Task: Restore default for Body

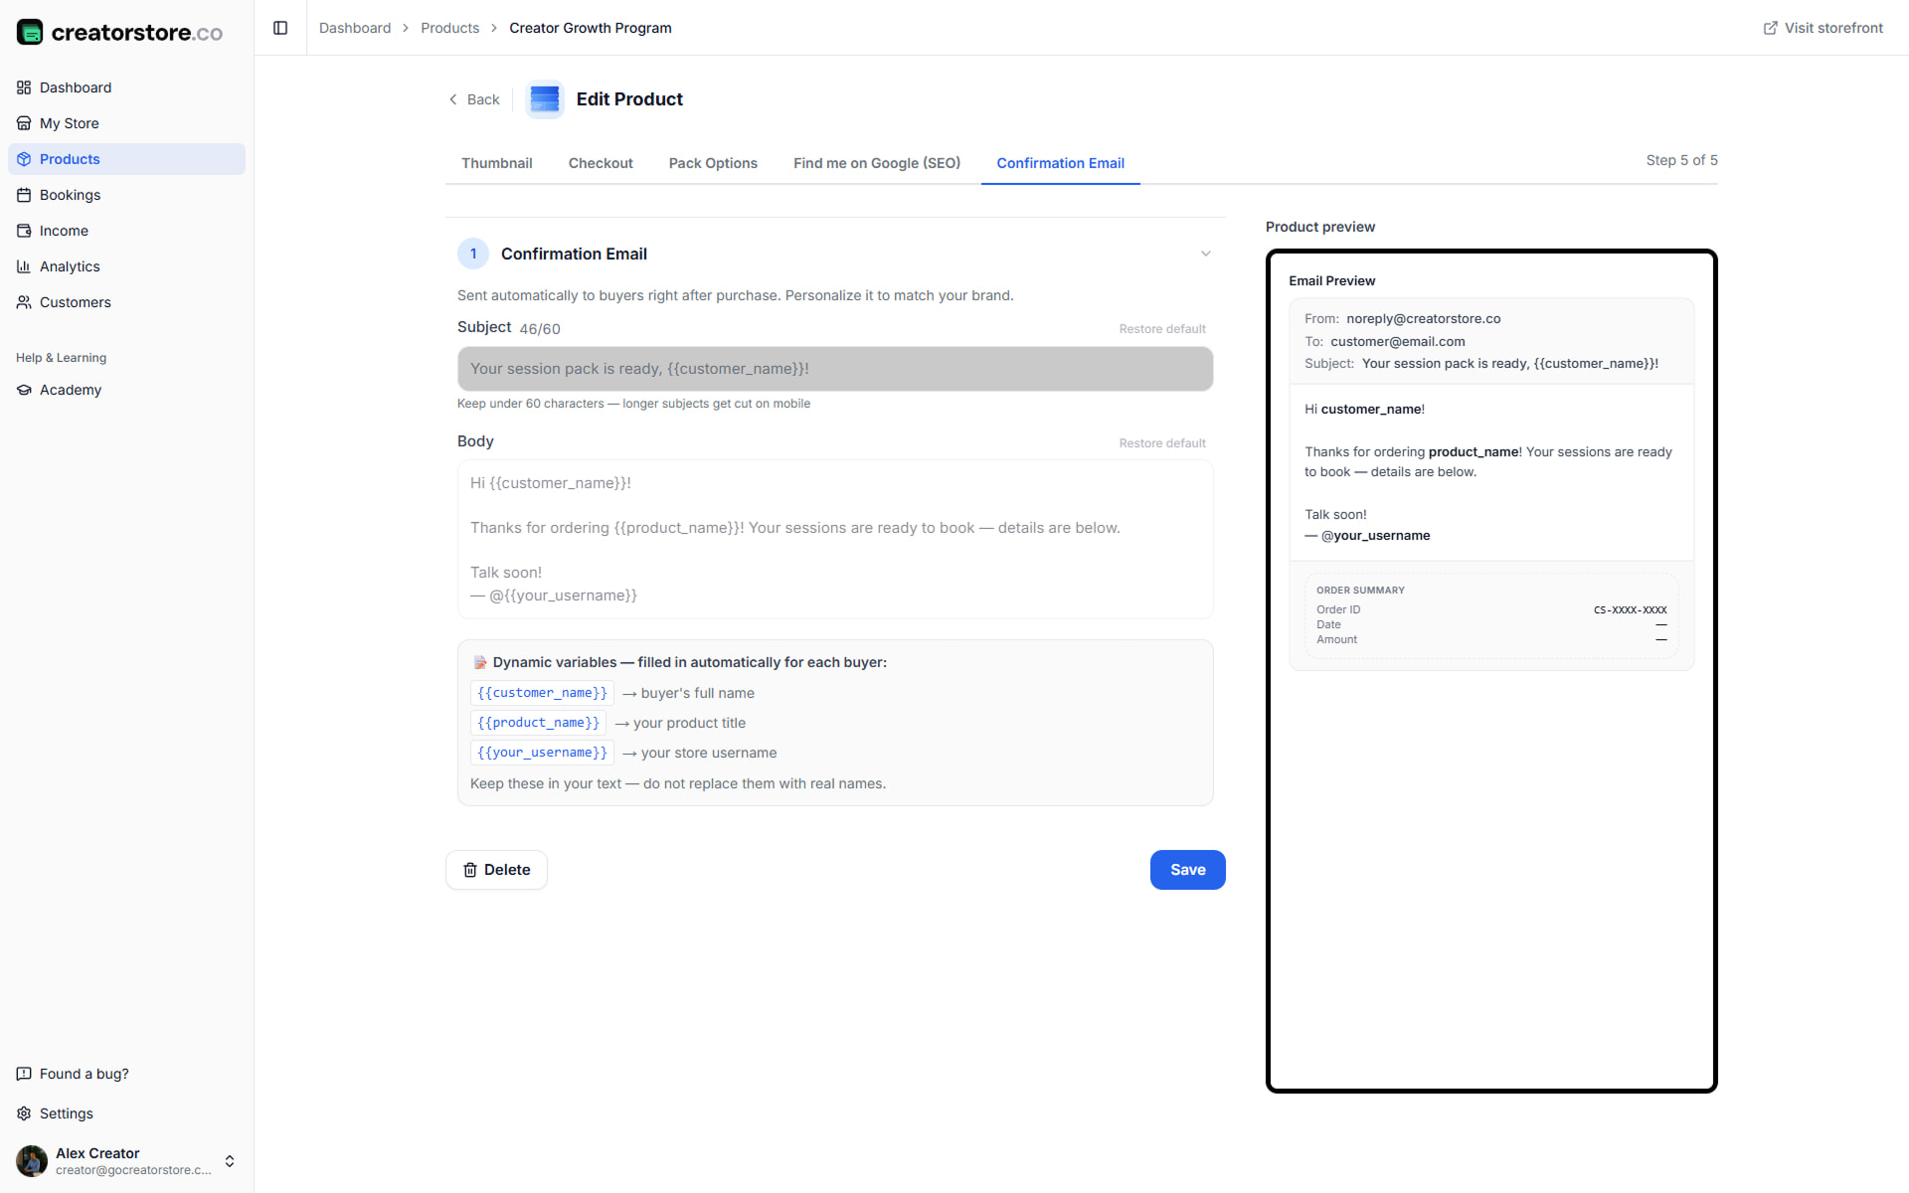Action: [x=1162, y=443]
